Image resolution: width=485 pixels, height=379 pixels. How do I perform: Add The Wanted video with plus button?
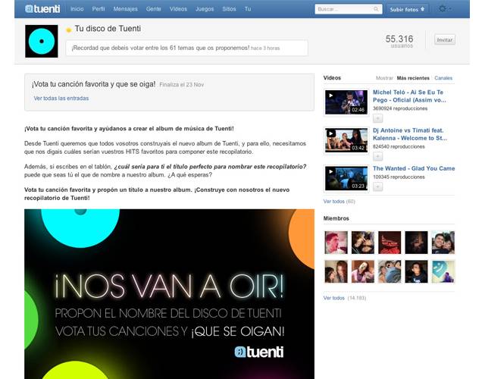click(x=377, y=187)
